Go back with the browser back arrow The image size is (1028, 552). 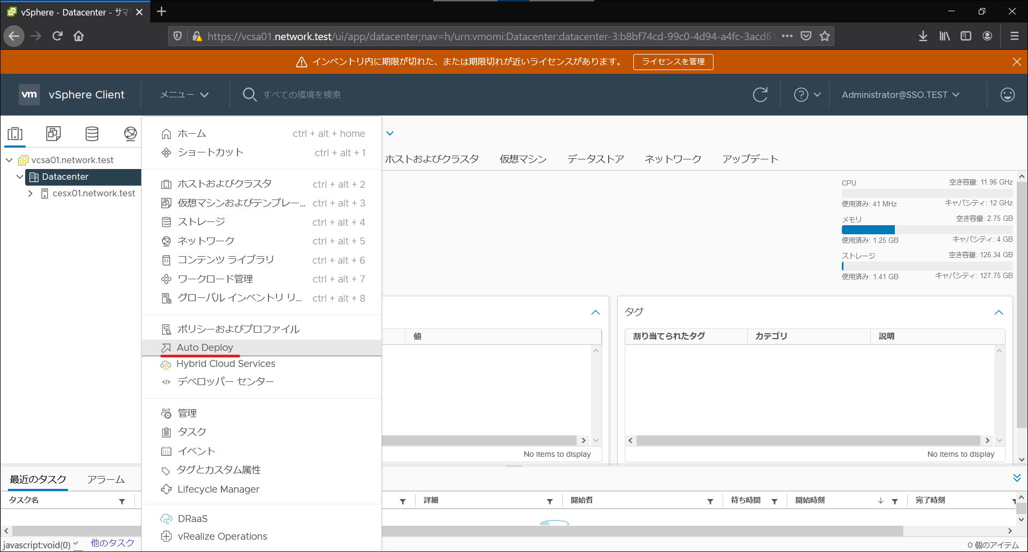click(14, 36)
